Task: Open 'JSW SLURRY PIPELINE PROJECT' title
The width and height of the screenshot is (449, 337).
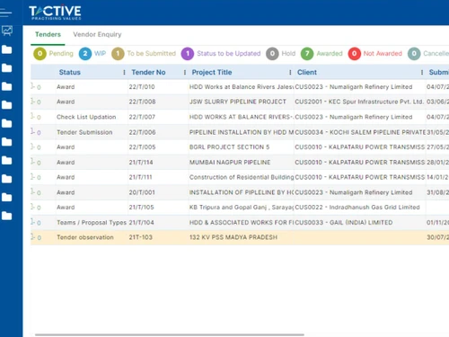Action: pos(238,102)
